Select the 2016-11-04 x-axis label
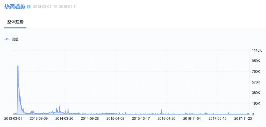 coord(192,119)
